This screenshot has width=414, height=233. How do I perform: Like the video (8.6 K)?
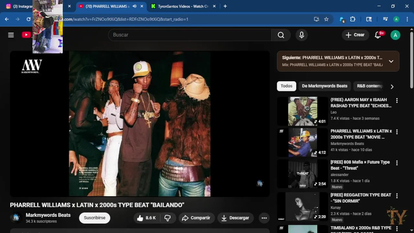pyautogui.click(x=146, y=218)
